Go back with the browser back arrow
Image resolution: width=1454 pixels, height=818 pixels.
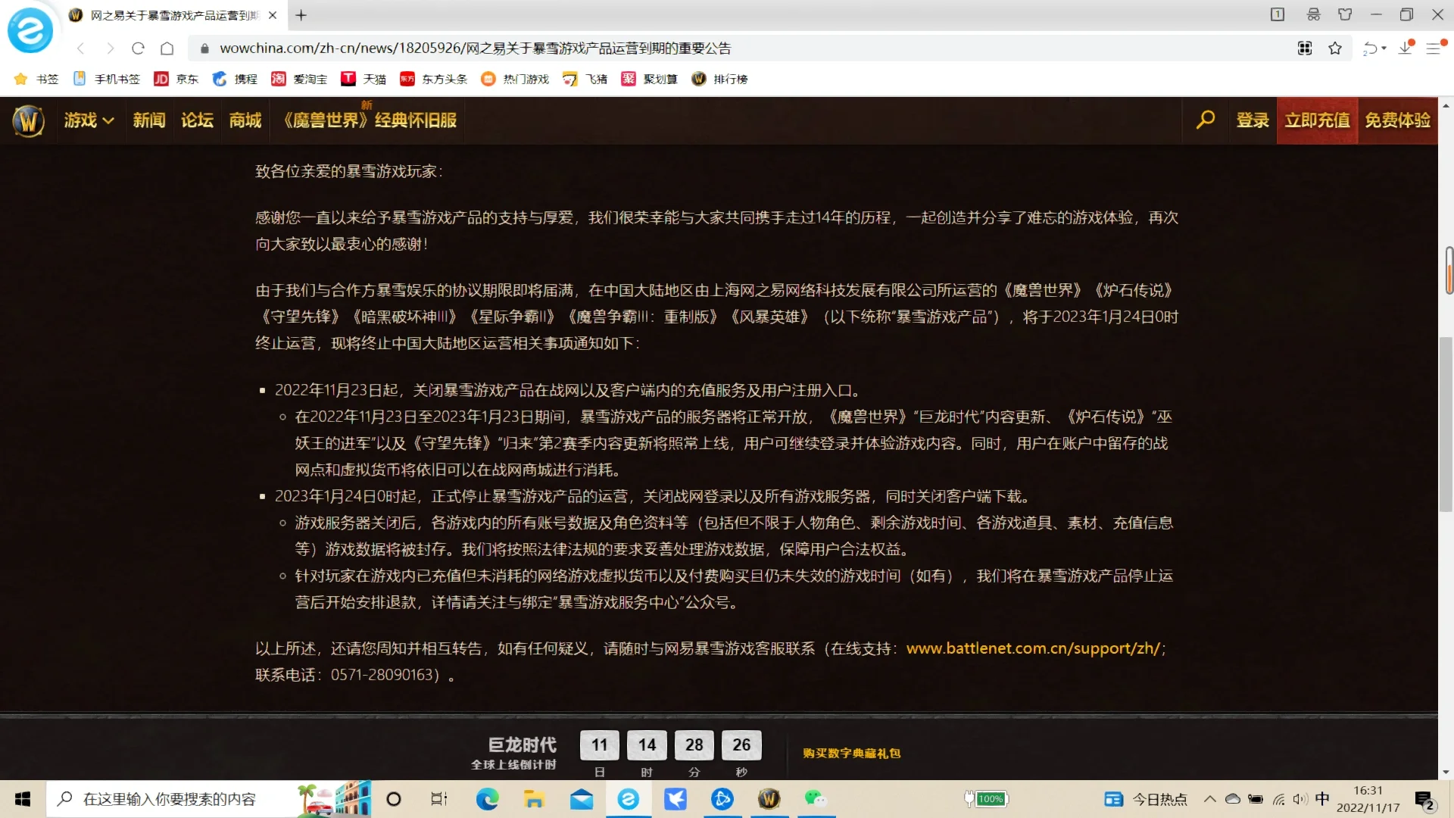tap(81, 48)
